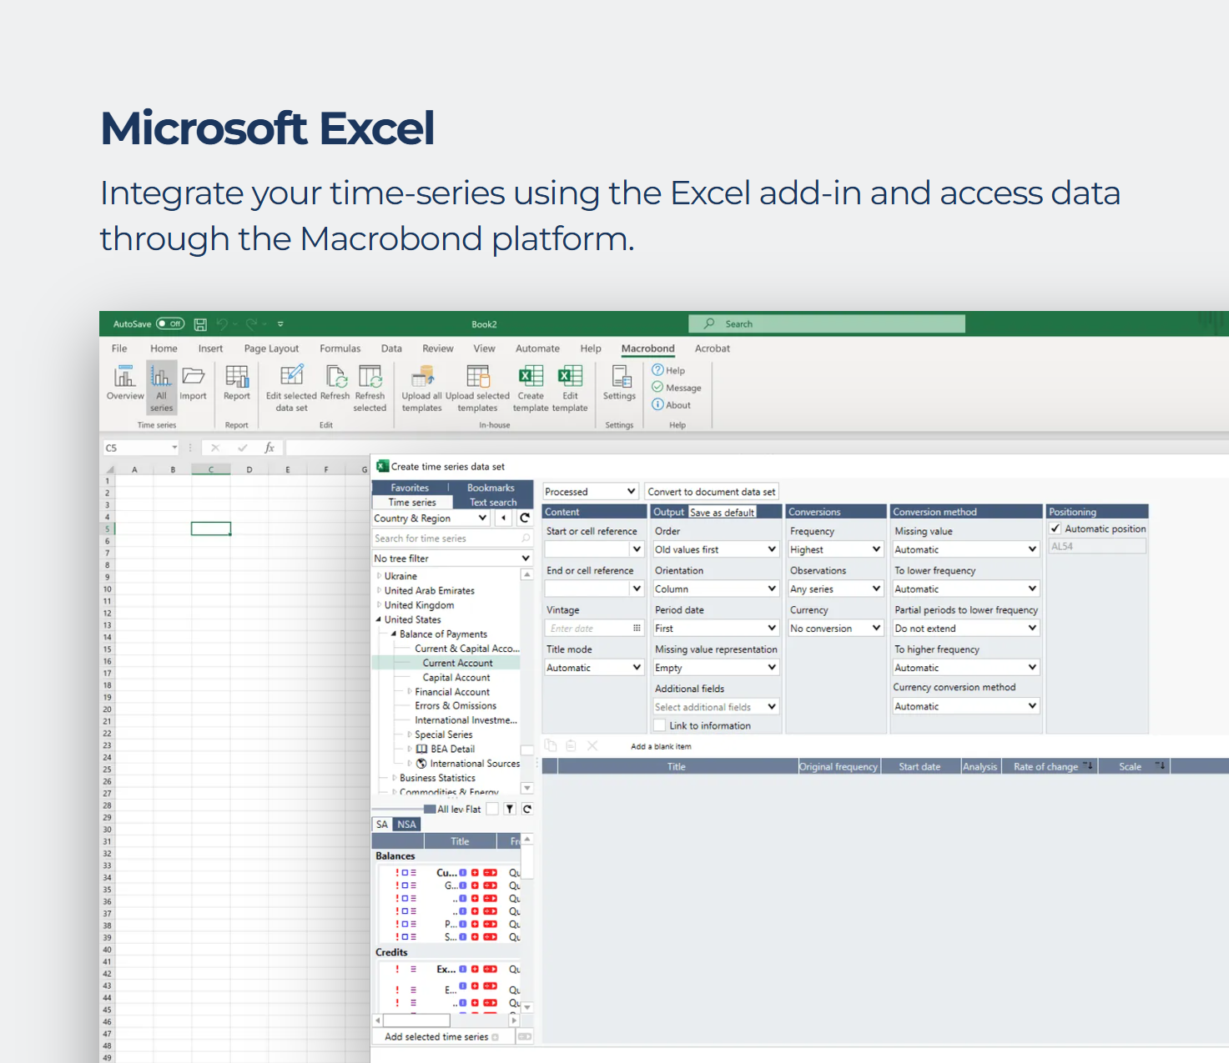This screenshot has height=1063, width=1229.
Task: Open the Overview time series icon
Action: [125, 384]
